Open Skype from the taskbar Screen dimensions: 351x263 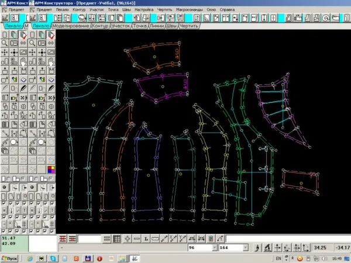53,258
